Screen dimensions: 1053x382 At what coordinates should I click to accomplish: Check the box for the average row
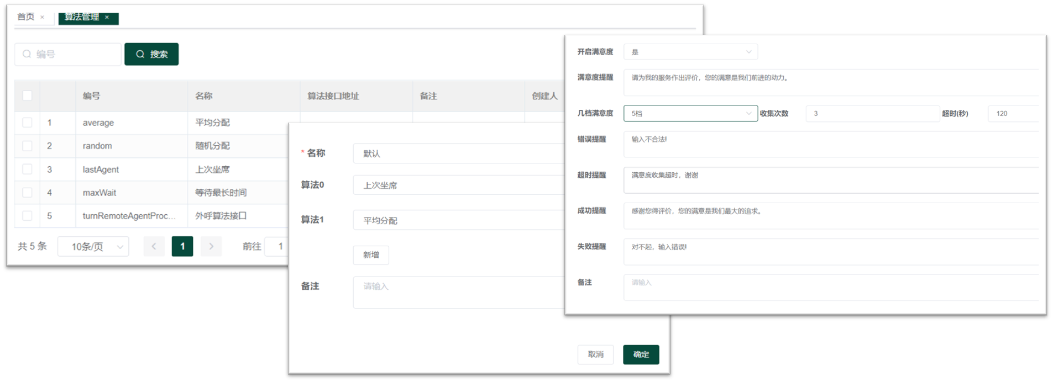pos(27,123)
